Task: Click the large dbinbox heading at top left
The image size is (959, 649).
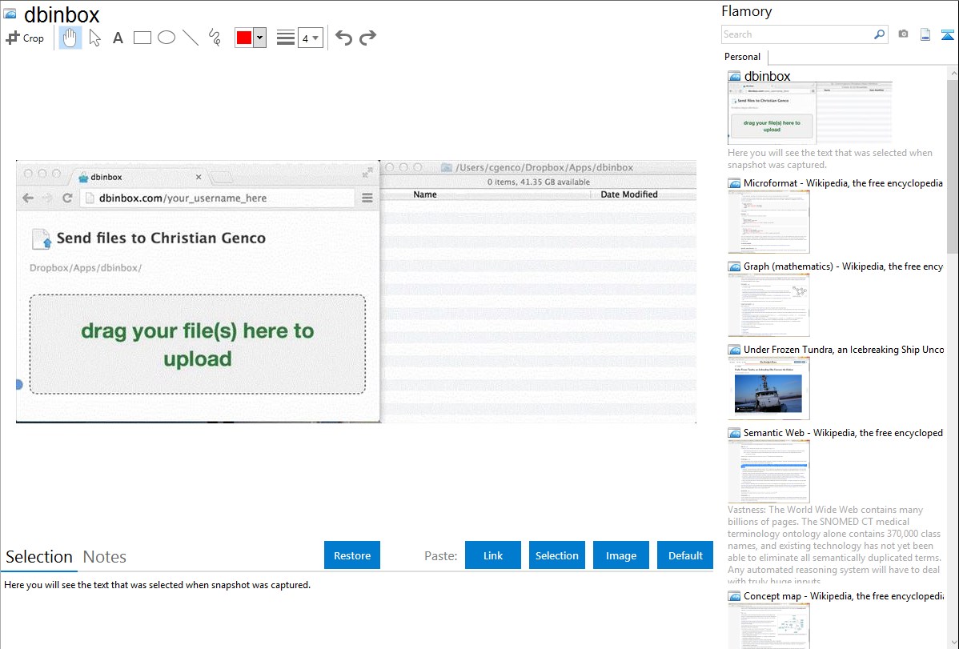Action: (62, 14)
